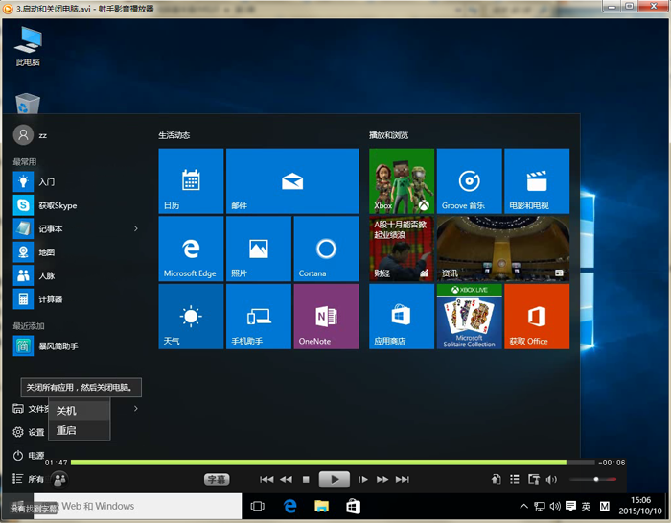The image size is (671, 523).
Task: Open 入门 in most used list
Action: coord(76,182)
